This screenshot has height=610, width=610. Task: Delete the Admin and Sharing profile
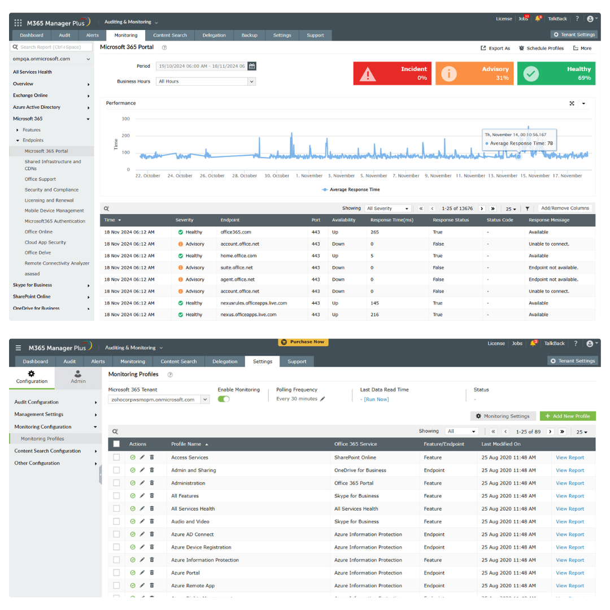[x=152, y=470]
